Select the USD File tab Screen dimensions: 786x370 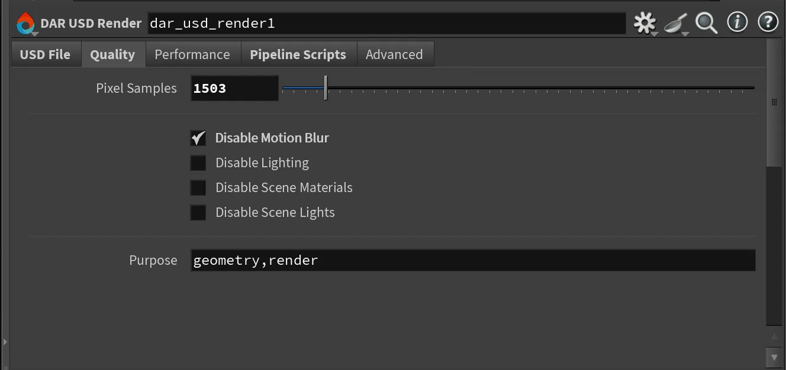pos(46,54)
